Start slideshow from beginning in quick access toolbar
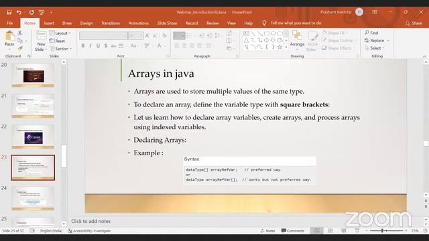Image resolution: width=429 pixels, height=241 pixels. coord(42,12)
